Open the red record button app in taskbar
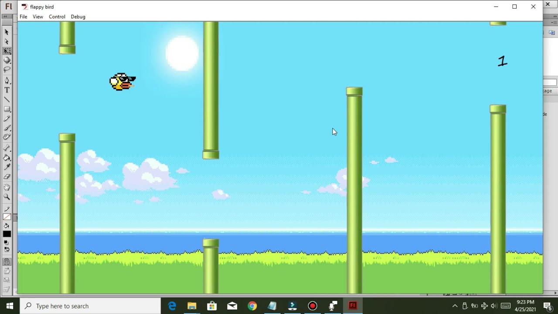 pos(313,306)
